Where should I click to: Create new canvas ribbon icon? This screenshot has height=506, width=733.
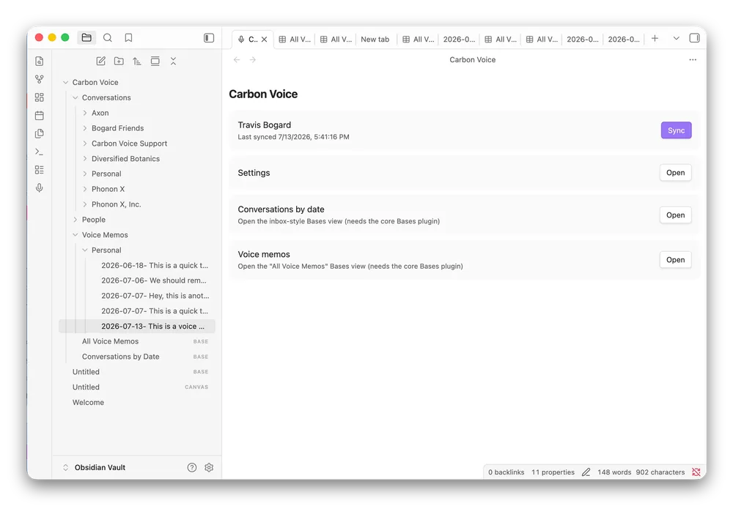[x=40, y=97]
